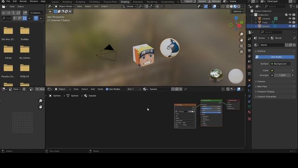The width and height of the screenshot is (298, 168).
Task: Click the New image button in image editor
Action: click(40, 89)
